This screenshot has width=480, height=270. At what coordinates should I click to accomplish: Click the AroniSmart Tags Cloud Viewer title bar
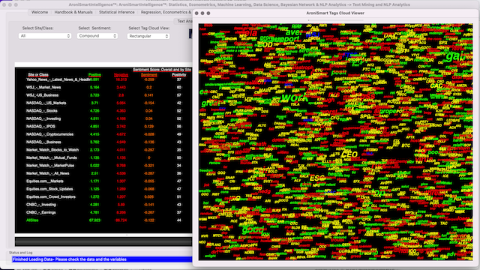pos(335,13)
